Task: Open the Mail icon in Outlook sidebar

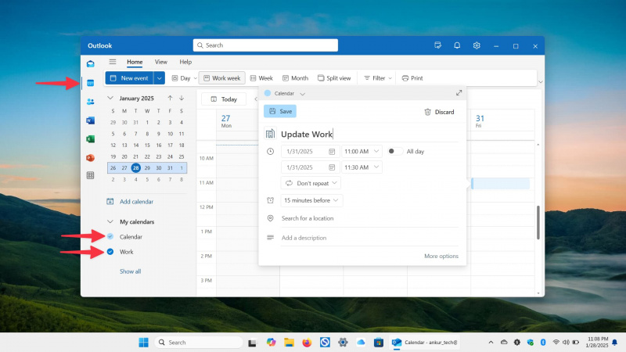Action: 91,64
